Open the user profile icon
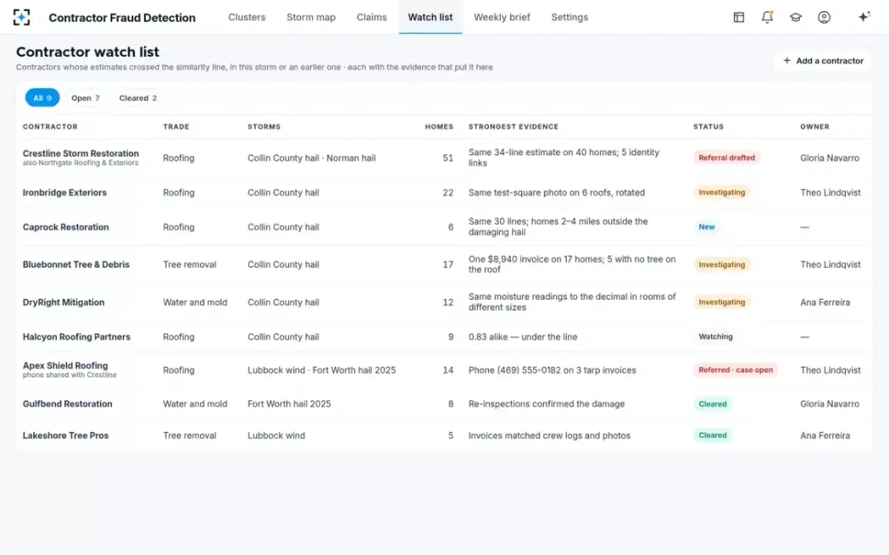The height and width of the screenshot is (555, 889). point(824,17)
